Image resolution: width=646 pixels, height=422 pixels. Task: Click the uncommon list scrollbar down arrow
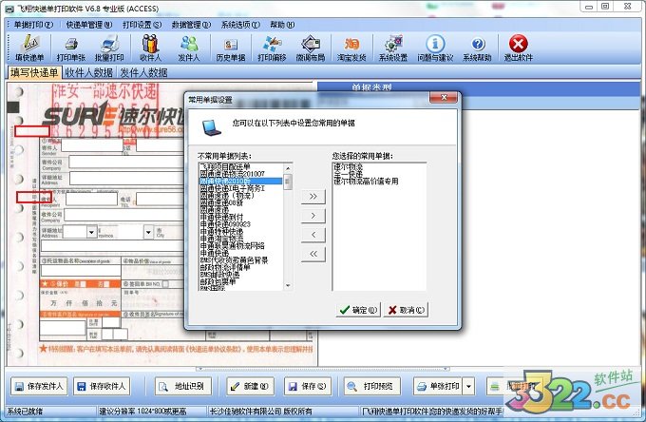(288, 285)
